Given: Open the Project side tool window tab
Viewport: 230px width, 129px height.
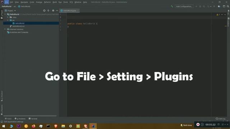Looking at the screenshot, I should [x=1, y=14].
